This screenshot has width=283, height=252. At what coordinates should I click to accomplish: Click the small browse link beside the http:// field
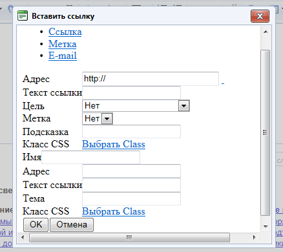tap(223, 83)
